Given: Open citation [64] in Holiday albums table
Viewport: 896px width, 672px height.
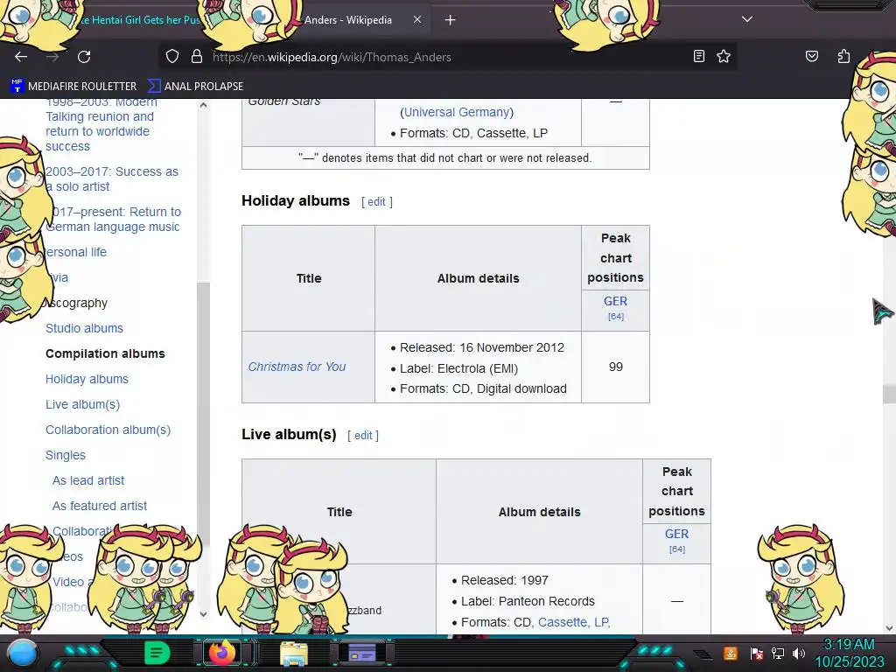Looking at the screenshot, I should pos(615,317).
